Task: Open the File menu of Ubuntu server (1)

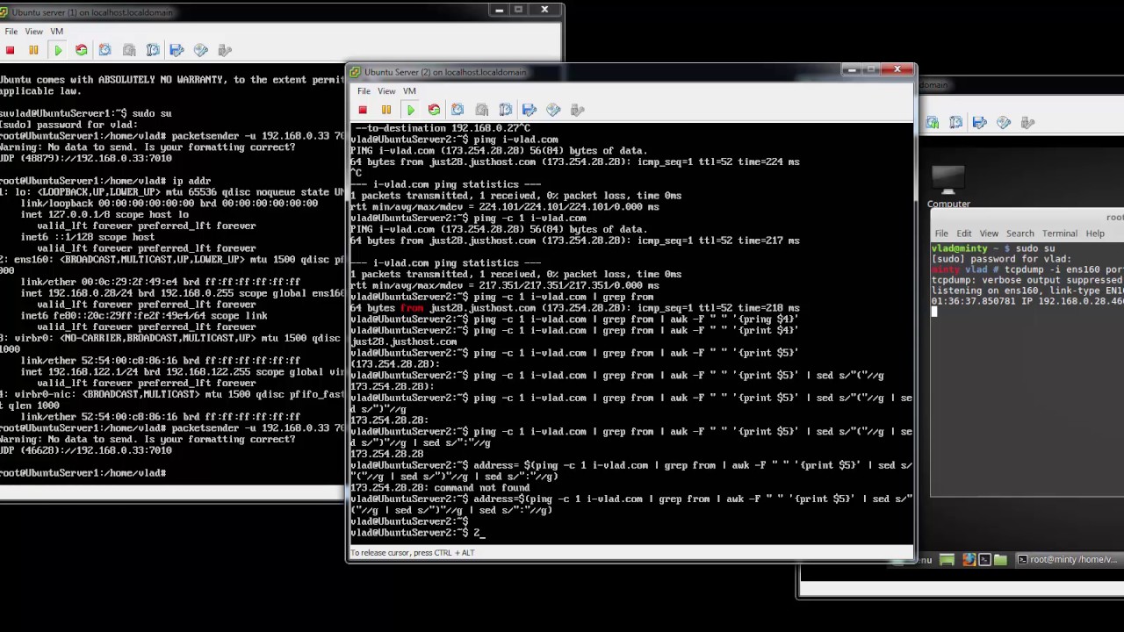Action: (11, 31)
